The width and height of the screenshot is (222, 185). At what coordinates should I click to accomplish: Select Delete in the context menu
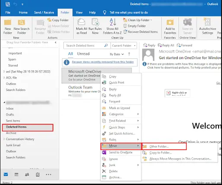[x=121, y=171]
